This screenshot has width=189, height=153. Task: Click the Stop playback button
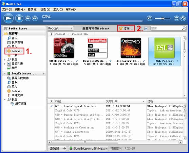(x=19, y=18)
